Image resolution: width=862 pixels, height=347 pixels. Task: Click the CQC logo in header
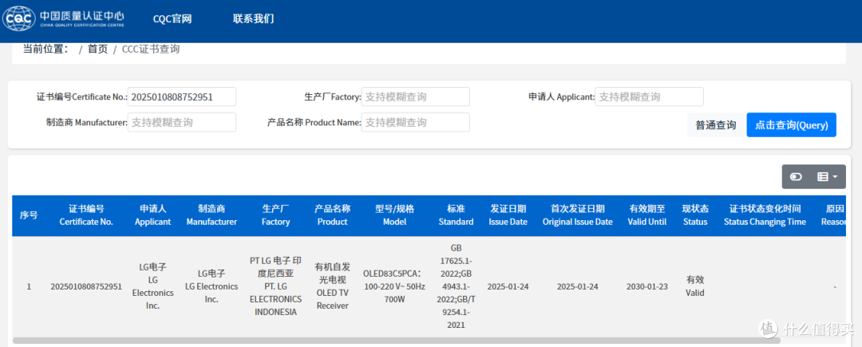(x=64, y=18)
